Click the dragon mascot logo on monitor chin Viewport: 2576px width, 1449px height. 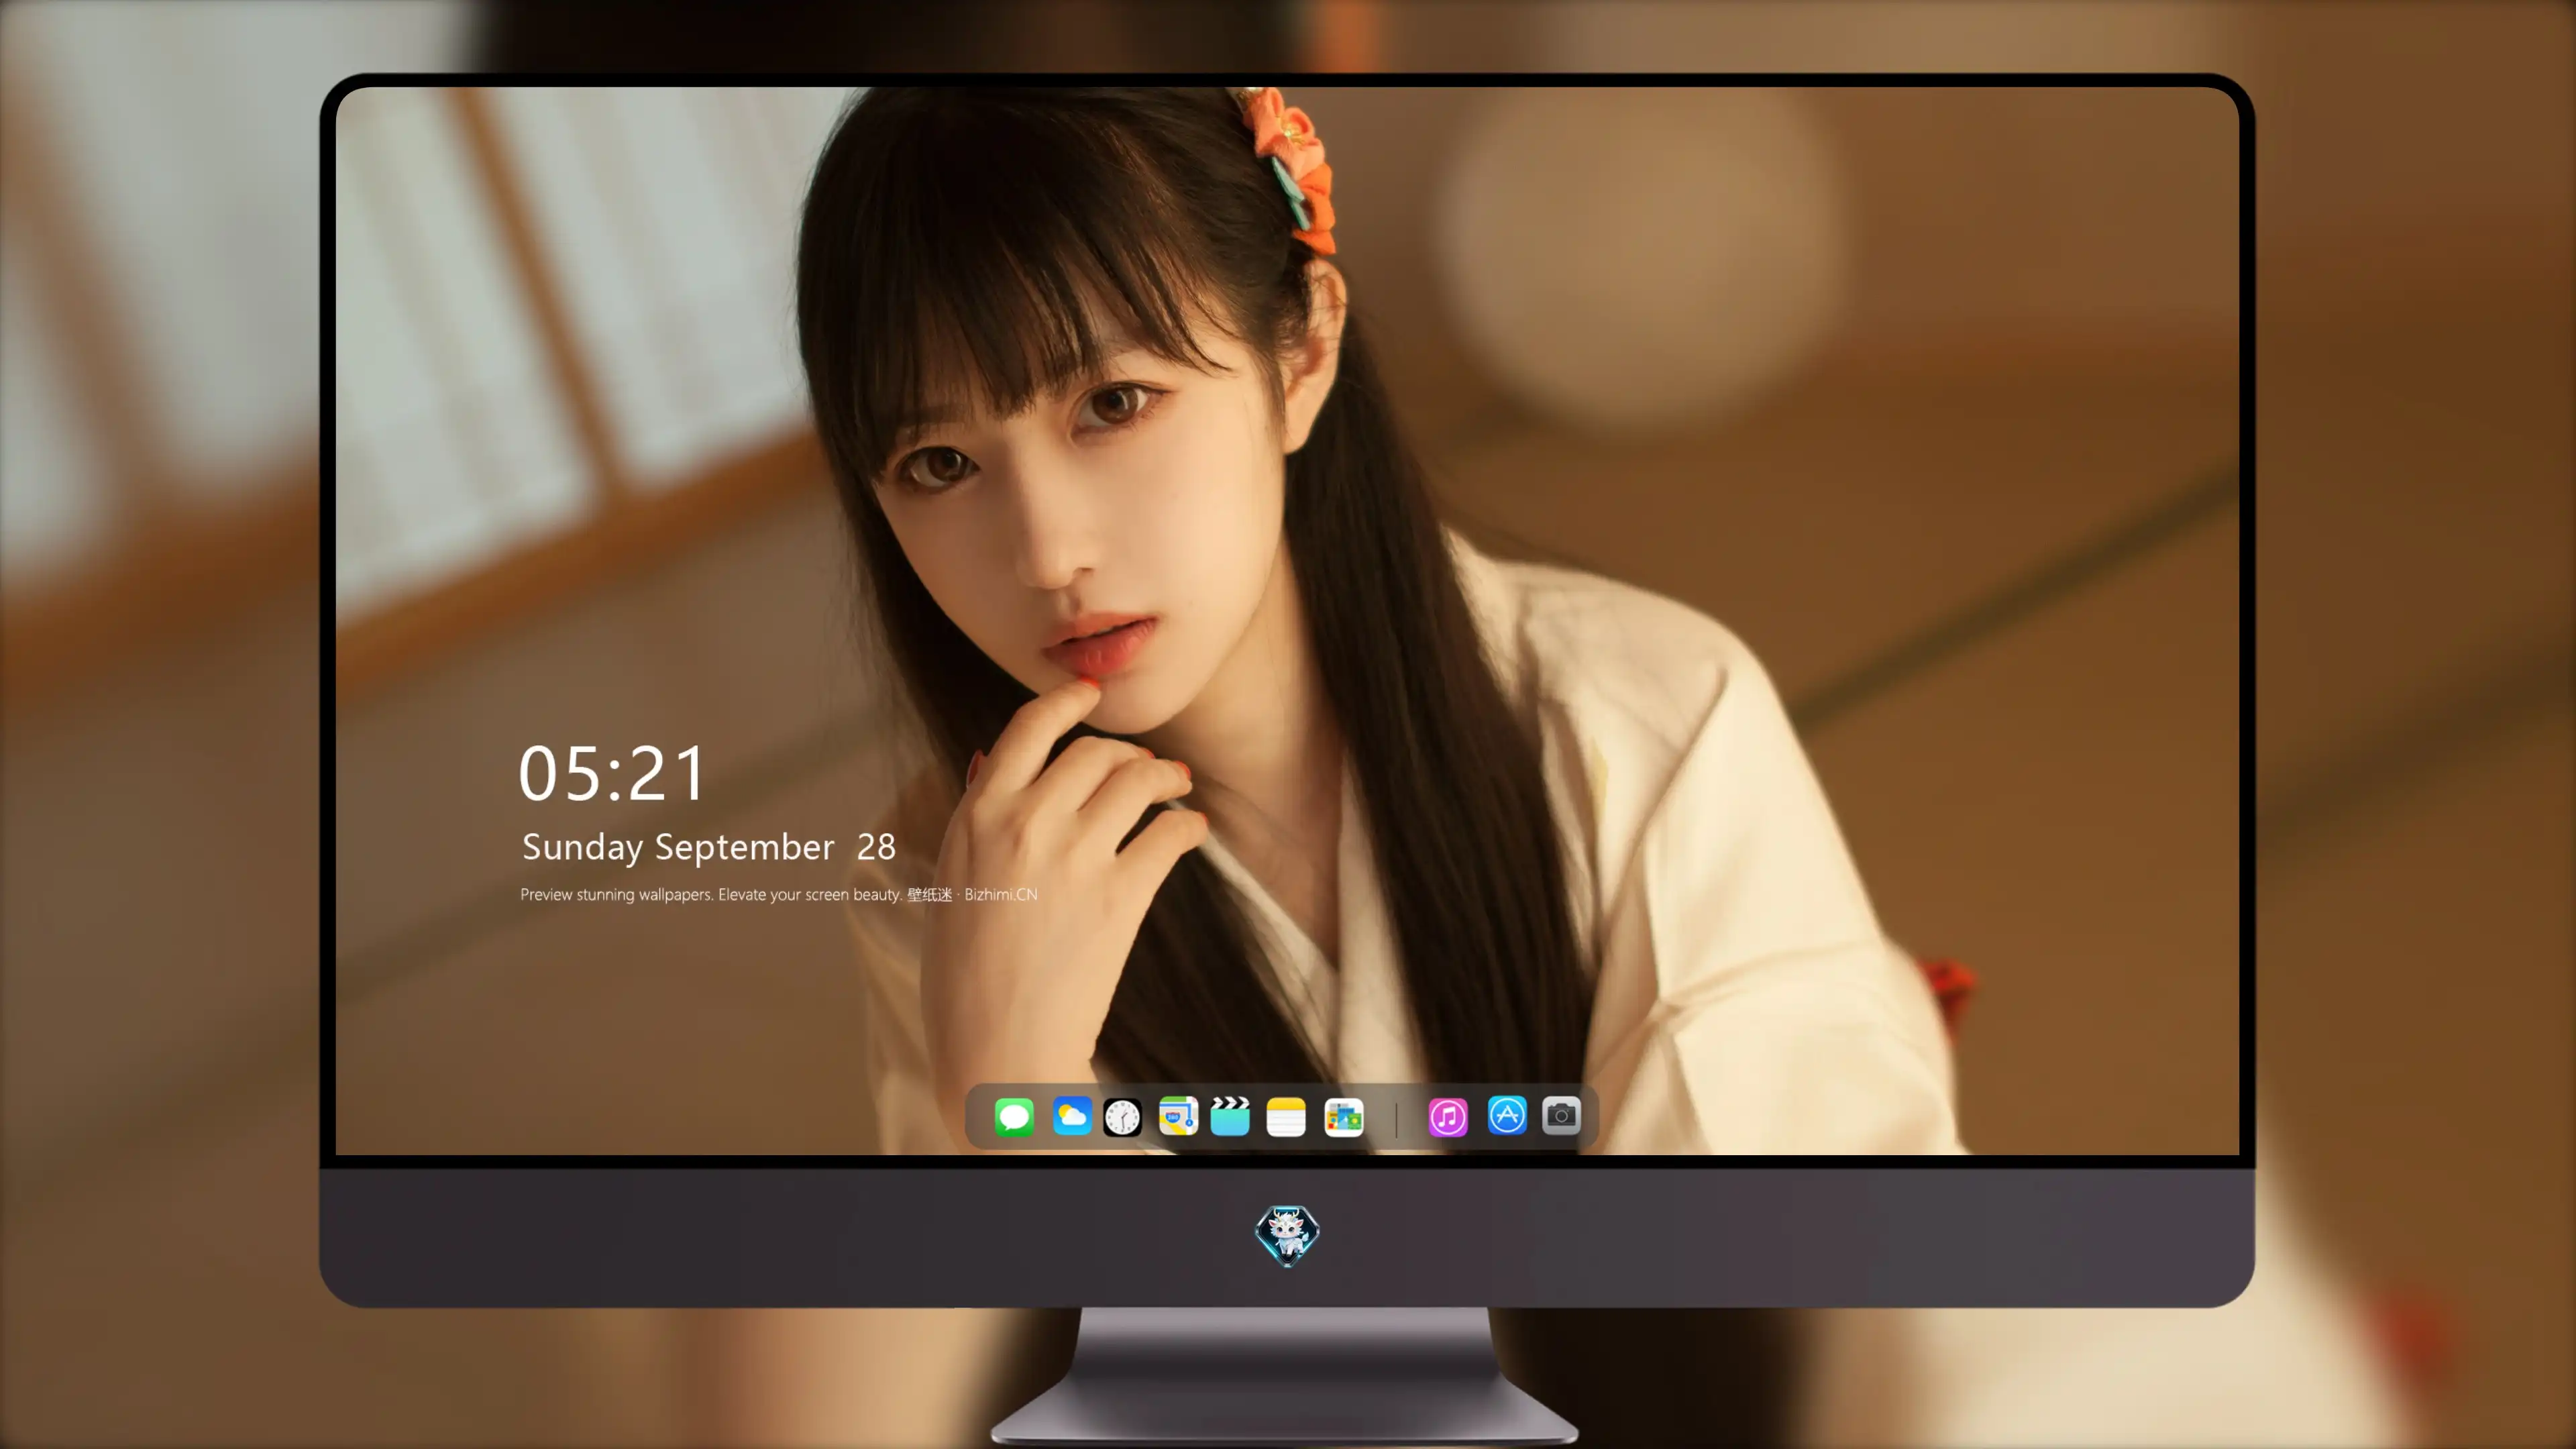coord(1287,1235)
